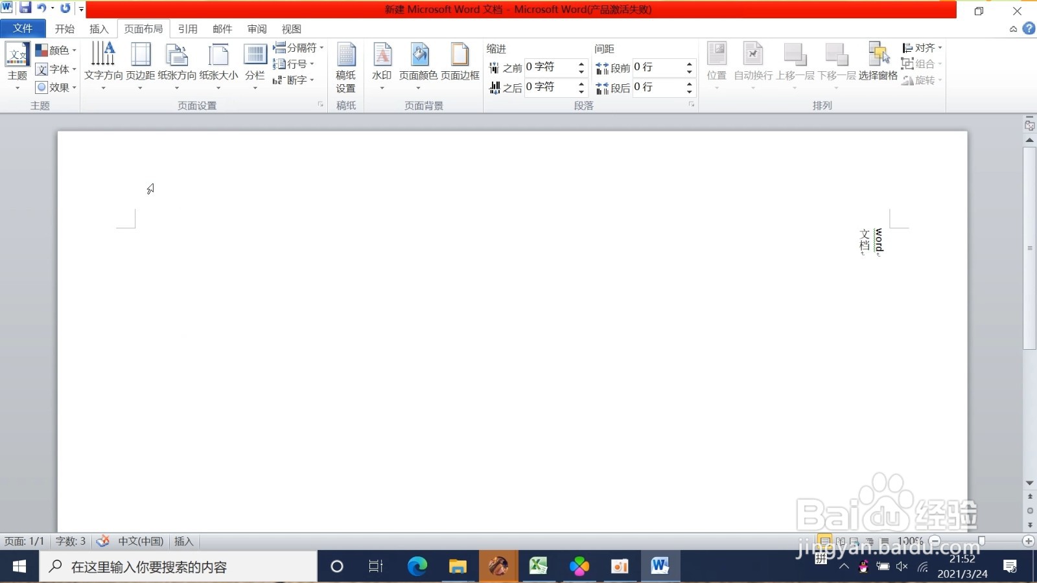Open Page Borders (页面边框) dialog

(x=460, y=62)
